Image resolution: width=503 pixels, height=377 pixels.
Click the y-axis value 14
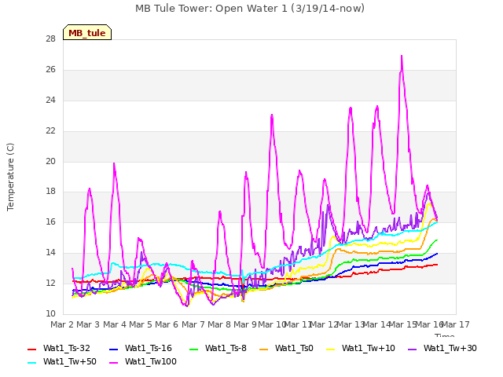(x=50, y=253)
